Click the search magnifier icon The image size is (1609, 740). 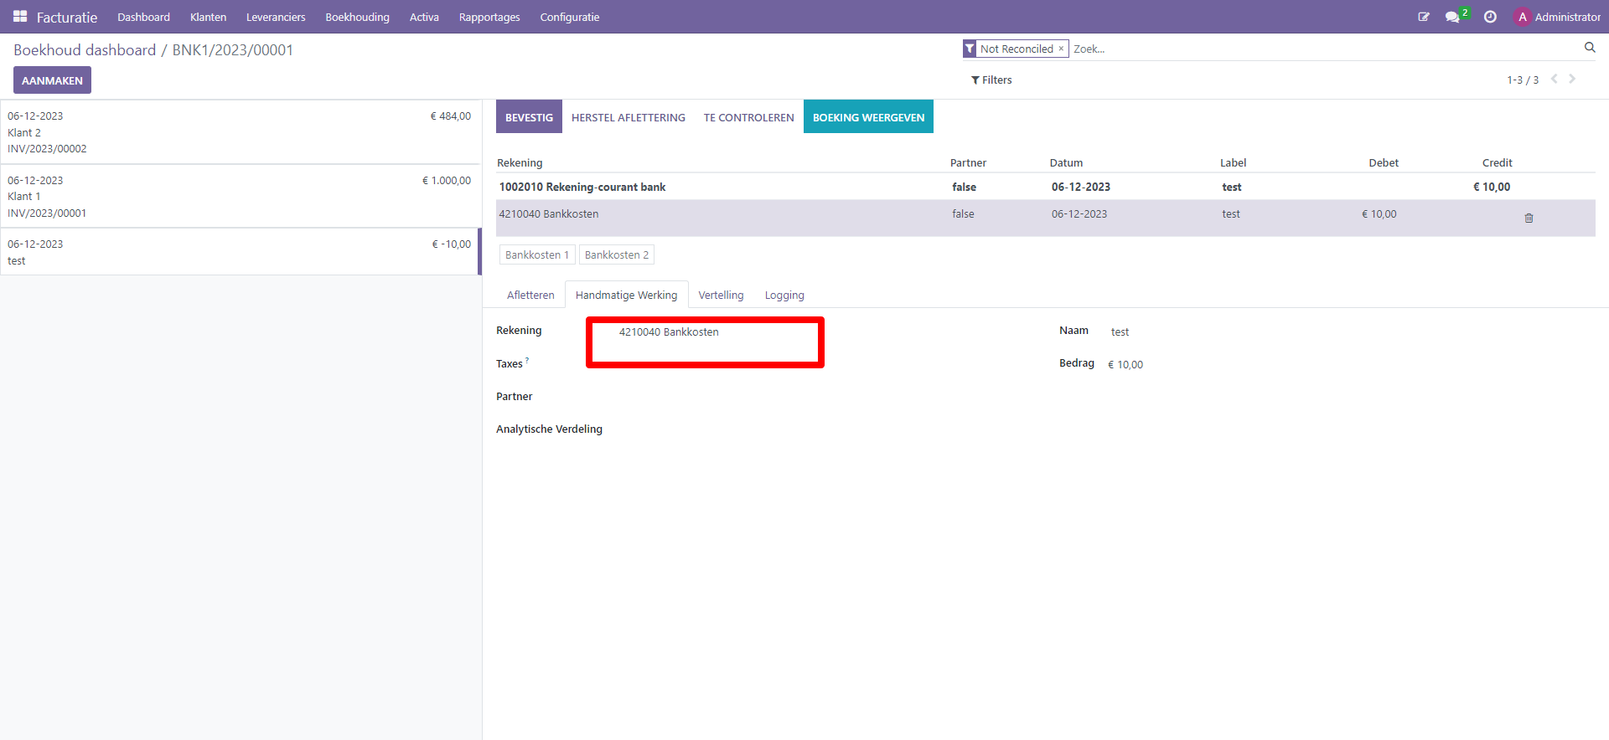click(1589, 48)
